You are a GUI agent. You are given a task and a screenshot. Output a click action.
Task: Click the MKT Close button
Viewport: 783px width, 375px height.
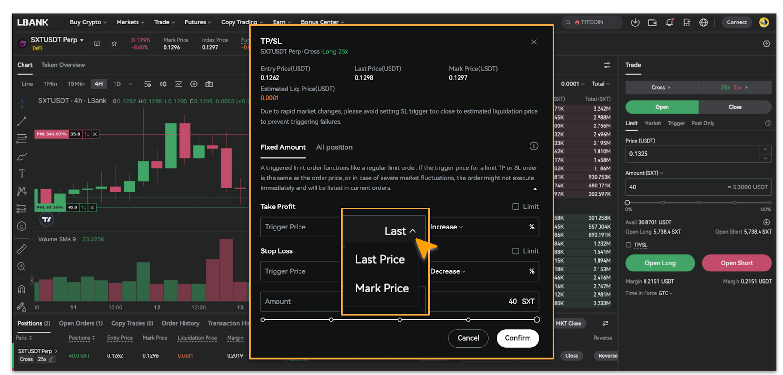click(569, 323)
